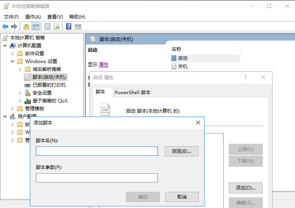Click the 取消 button in 添加脚本 dialog
Viewport: 295px width, 208px height.
pyautogui.click(x=182, y=197)
